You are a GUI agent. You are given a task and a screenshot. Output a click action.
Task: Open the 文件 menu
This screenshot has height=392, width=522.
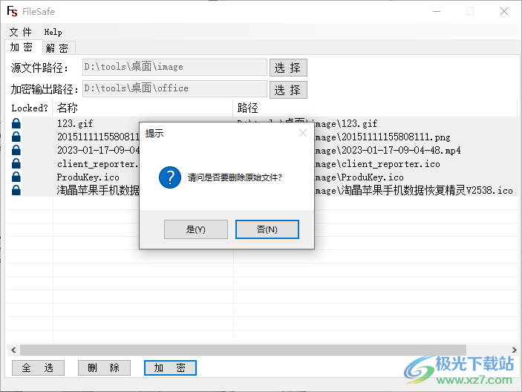click(20, 32)
